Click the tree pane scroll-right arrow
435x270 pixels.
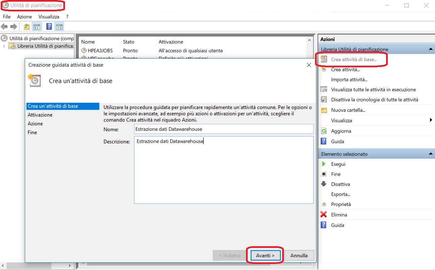[x=70, y=266]
